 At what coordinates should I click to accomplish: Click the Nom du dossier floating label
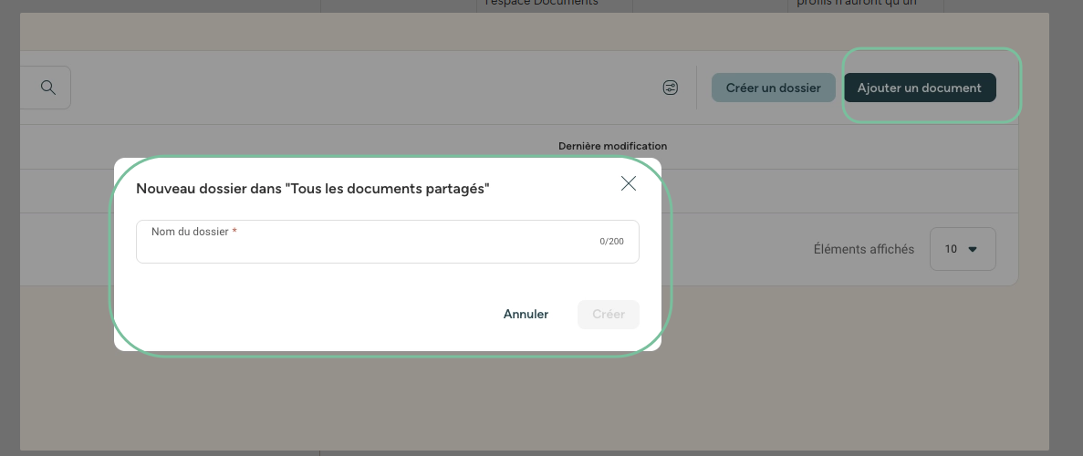[x=190, y=232]
